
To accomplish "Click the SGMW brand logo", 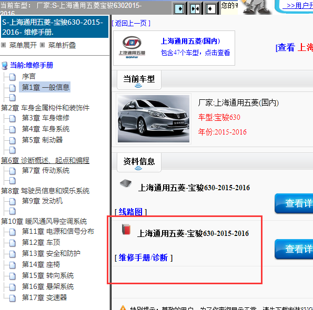I will coord(132,47).
